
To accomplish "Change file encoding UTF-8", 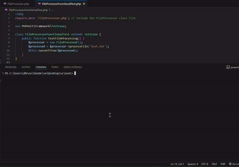I will 205,164.
